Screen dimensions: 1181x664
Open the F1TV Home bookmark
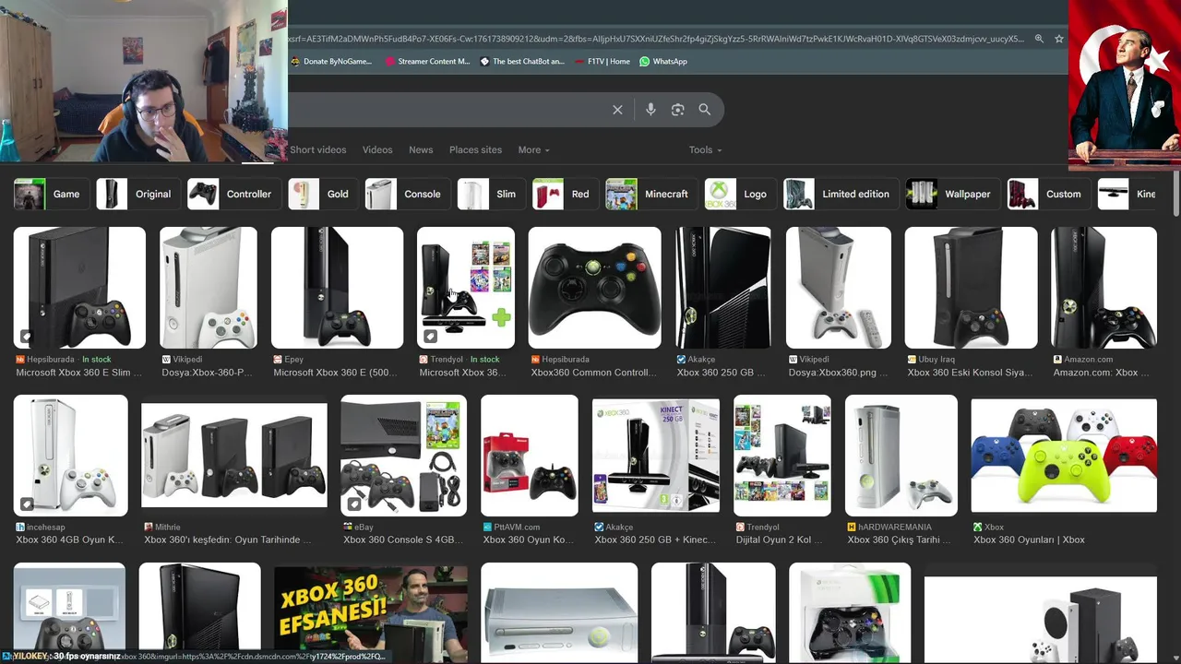(x=602, y=62)
